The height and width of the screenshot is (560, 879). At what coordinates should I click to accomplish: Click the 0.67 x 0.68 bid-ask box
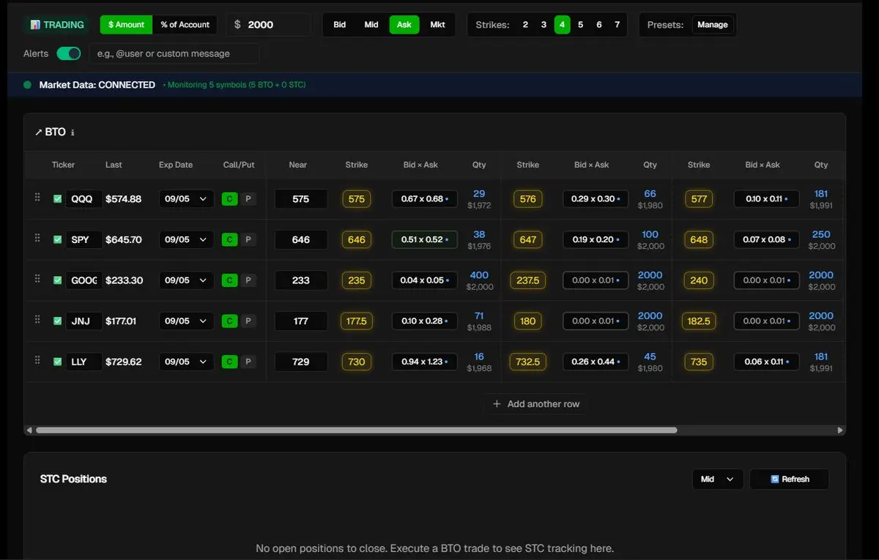[425, 199]
